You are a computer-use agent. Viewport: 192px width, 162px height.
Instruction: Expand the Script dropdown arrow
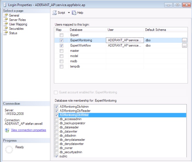[69, 13]
